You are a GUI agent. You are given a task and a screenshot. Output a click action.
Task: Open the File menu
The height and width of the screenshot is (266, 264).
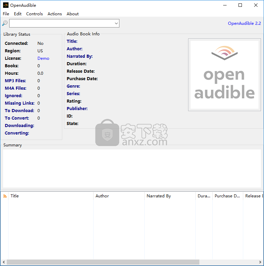6,14
